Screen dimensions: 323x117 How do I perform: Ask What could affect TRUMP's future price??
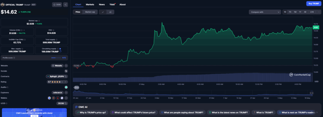click(x=134, y=112)
